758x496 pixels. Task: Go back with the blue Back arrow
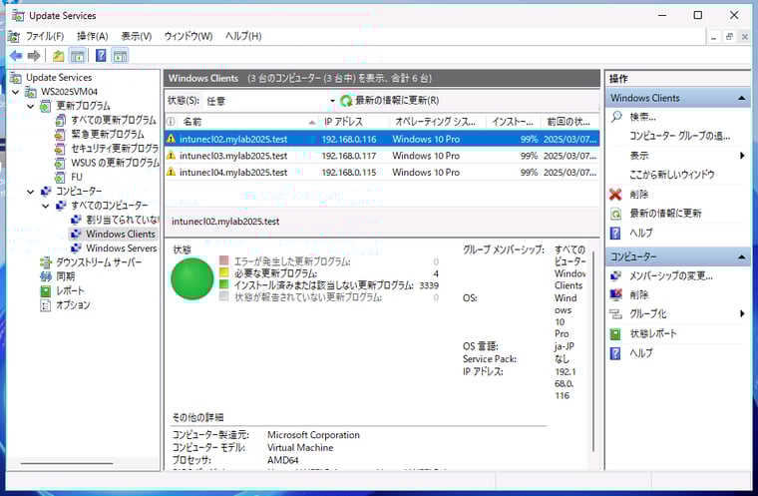[x=16, y=56]
